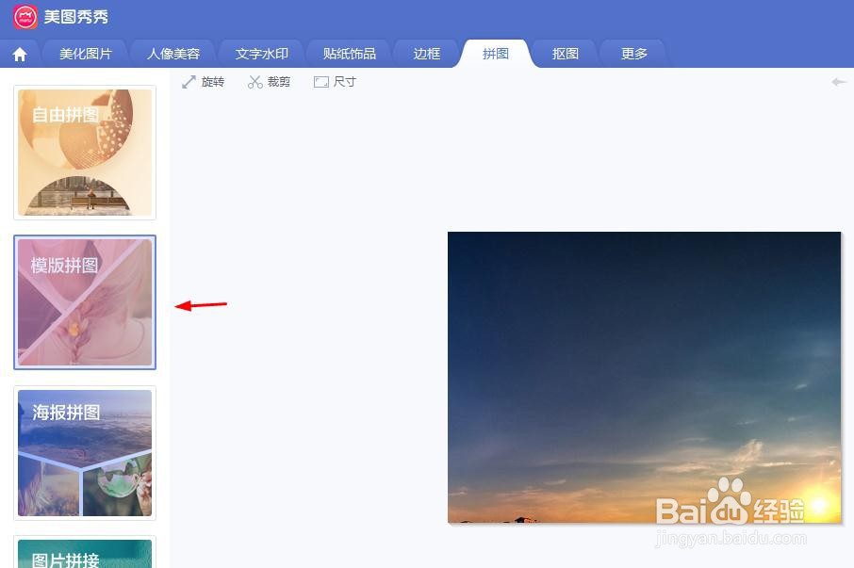The height and width of the screenshot is (568, 854).
Task: Open the 尺寸 size tool
Action: [335, 82]
